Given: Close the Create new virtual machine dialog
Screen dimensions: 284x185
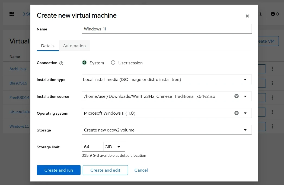Looking at the screenshot, I should click(x=247, y=16).
